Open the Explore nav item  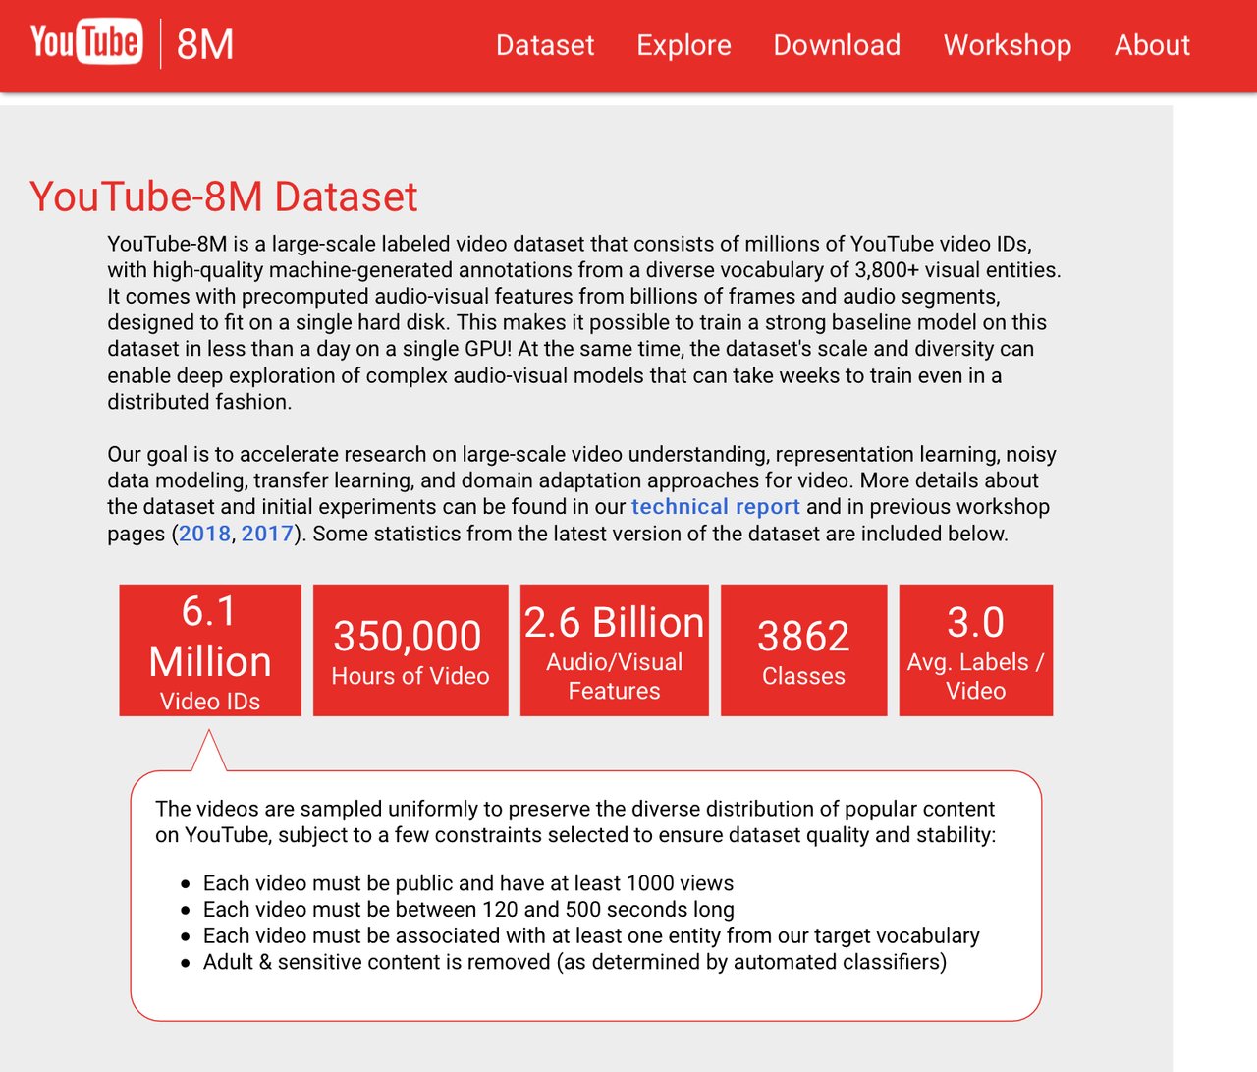pyautogui.click(x=683, y=45)
